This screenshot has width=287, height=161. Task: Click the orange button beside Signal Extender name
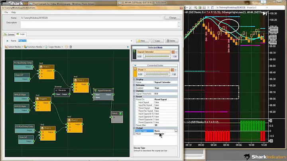173,52
